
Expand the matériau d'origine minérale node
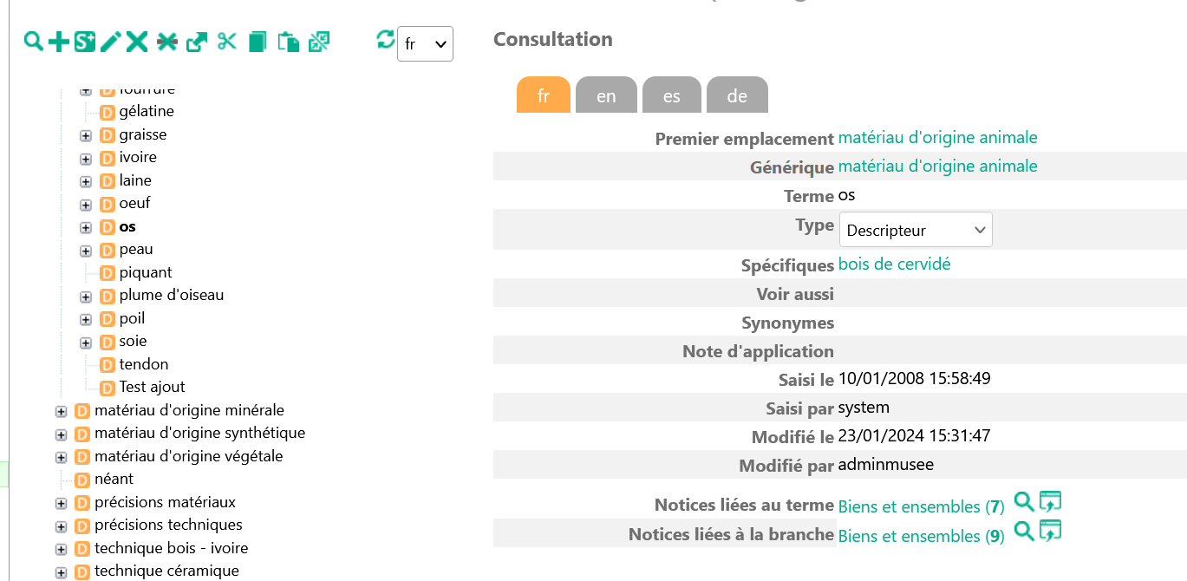[x=61, y=411]
